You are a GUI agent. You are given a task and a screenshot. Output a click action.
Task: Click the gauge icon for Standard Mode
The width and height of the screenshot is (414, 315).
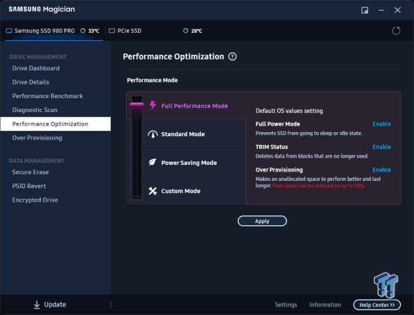pos(153,134)
